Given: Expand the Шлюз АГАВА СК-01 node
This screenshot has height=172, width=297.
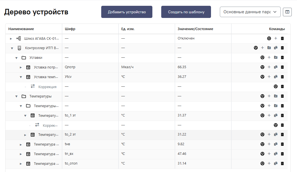Looking at the screenshot, I should (11, 38).
